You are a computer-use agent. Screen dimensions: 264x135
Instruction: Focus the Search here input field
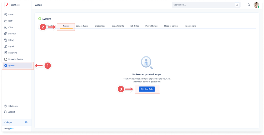pos(206,5)
